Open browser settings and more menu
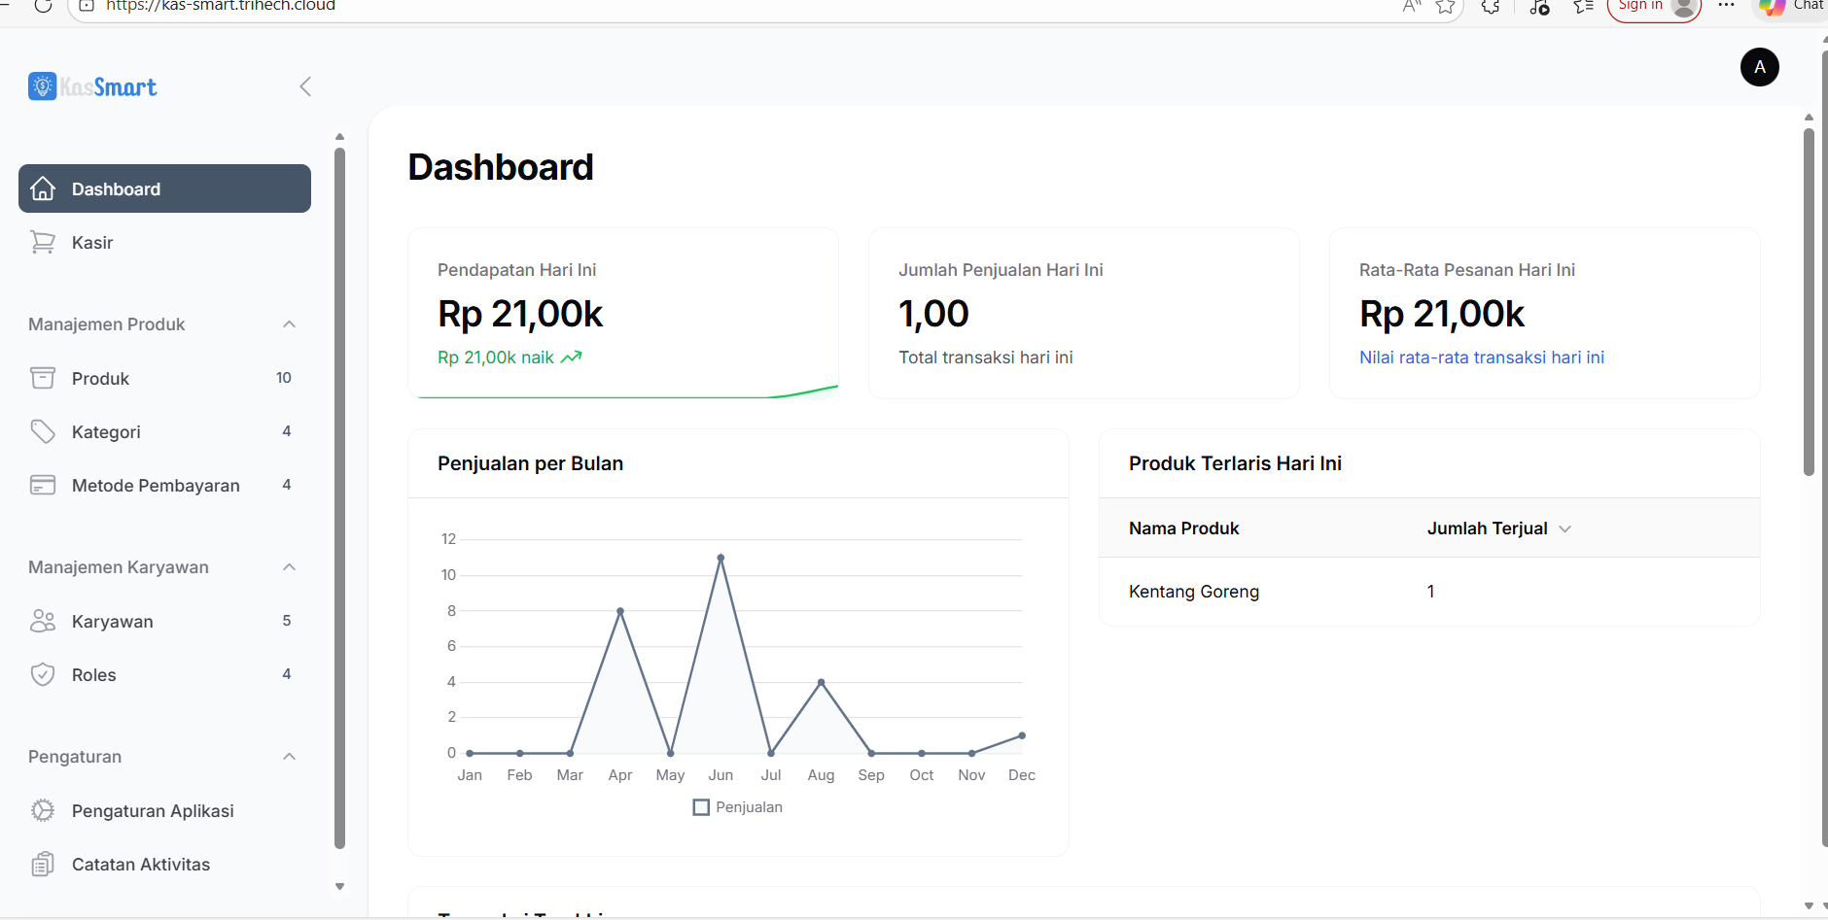Image resolution: width=1828 pixels, height=920 pixels. pos(1726,5)
